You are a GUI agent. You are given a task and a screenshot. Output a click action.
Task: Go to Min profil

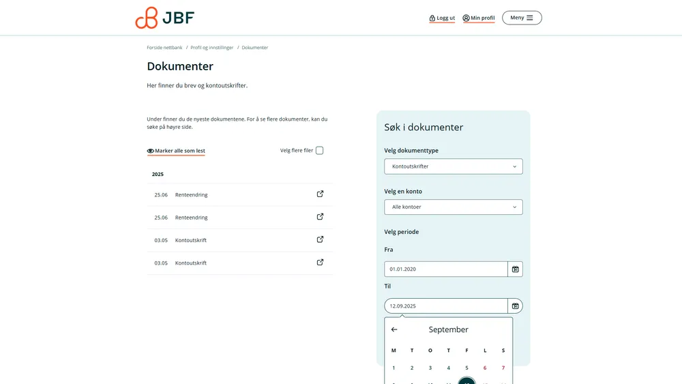478,18
